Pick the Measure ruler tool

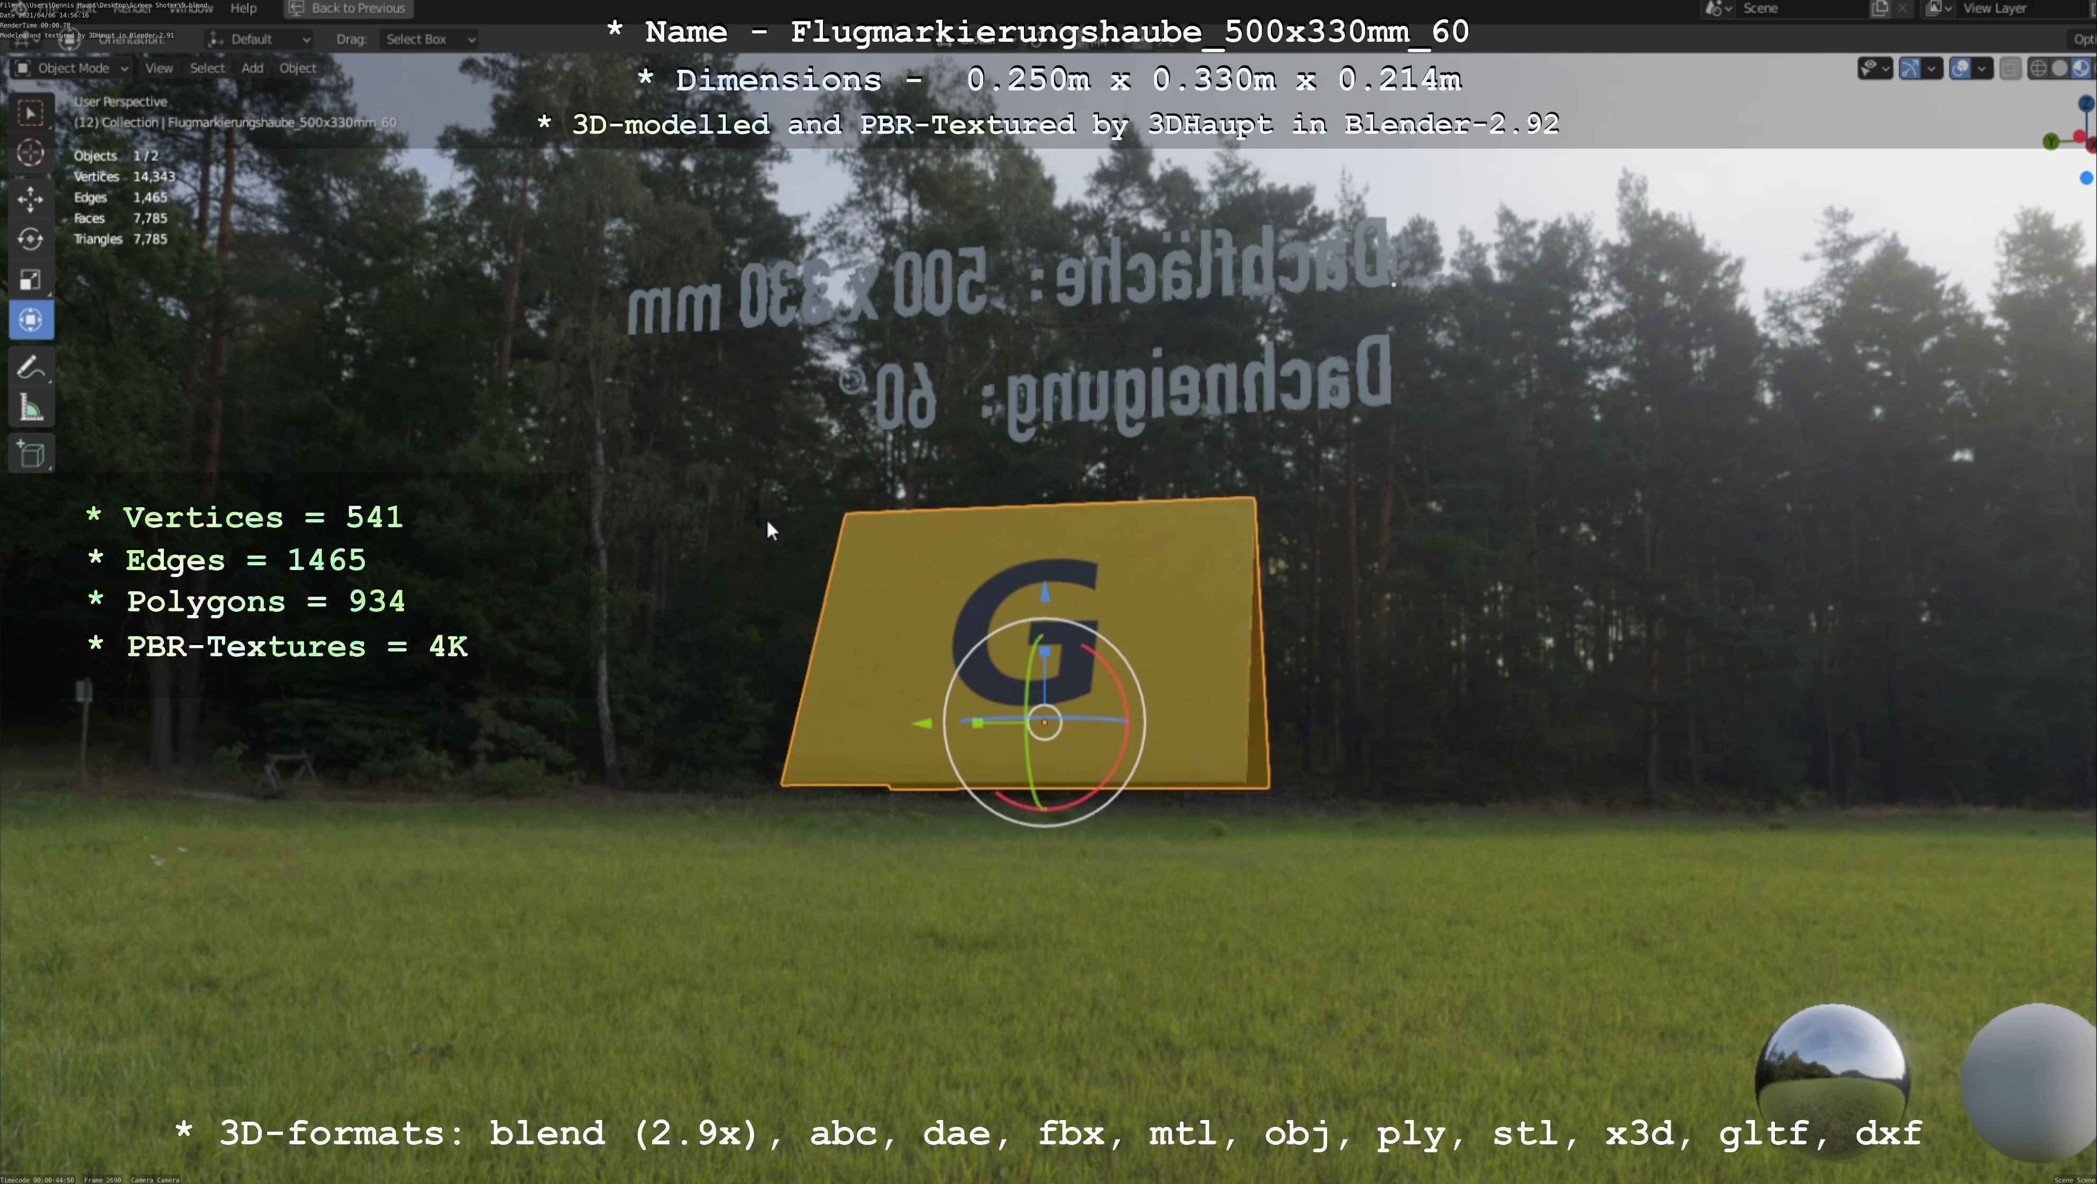pyautogui.click(x=31, y=408)
